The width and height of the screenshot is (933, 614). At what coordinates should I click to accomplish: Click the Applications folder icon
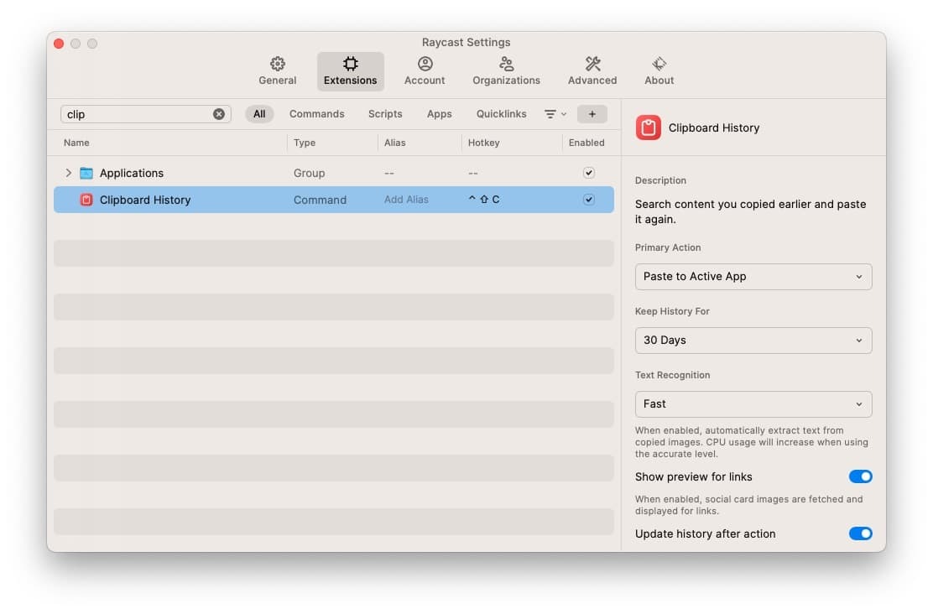[x=86, y=173]
